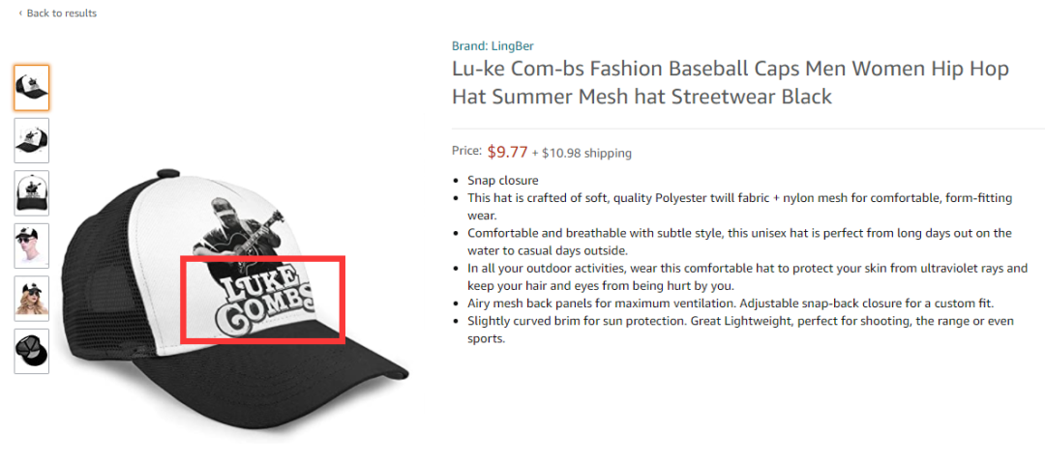Image resolution: width=1045 pixels, height=462 pixels.
Task: View the front-facing hat thumbnail
Action: coord(32,193)
